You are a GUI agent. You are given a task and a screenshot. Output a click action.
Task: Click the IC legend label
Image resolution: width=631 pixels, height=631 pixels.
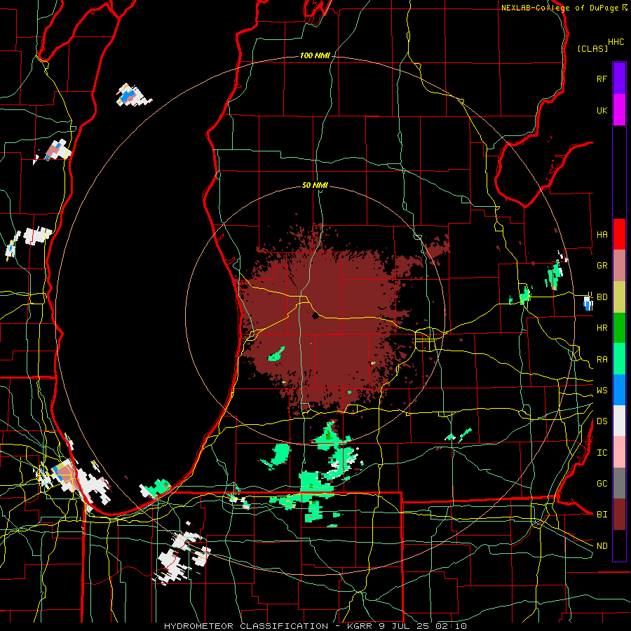tap(602, 452)
